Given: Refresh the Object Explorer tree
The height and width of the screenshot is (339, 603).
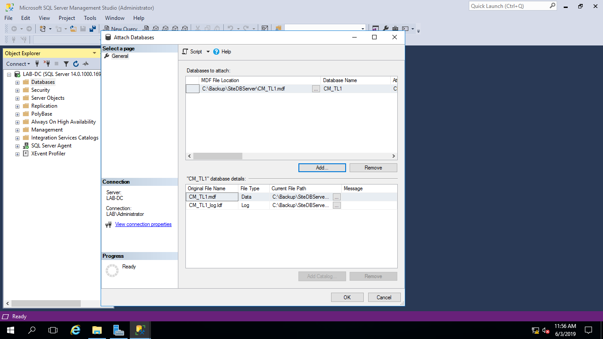Looking at the screenshot, I should click(76, 64).
